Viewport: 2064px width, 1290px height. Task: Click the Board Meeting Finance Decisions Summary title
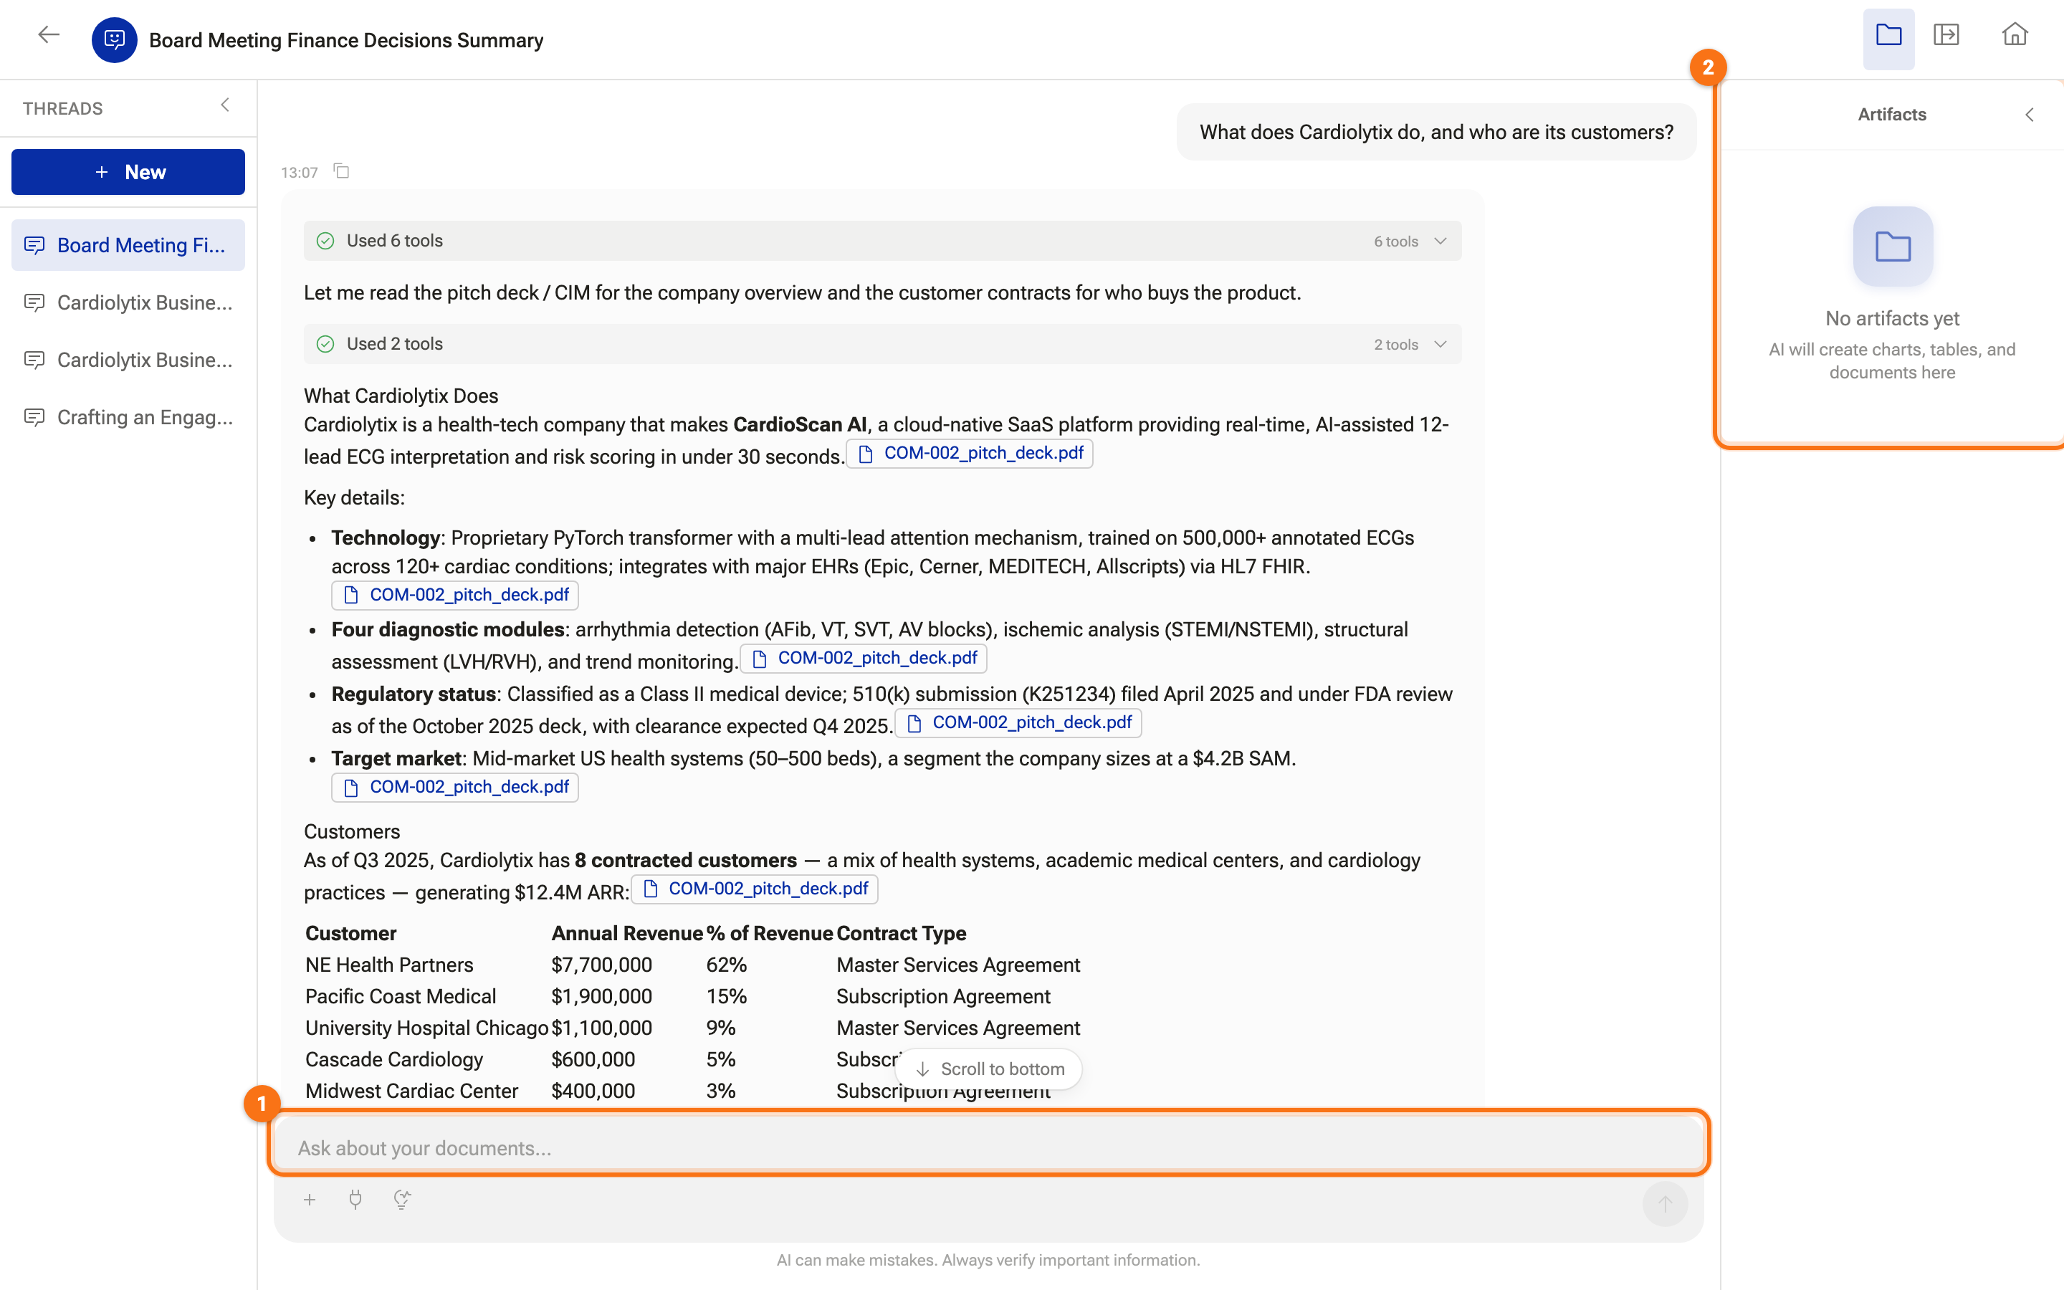tap(345, 40)
